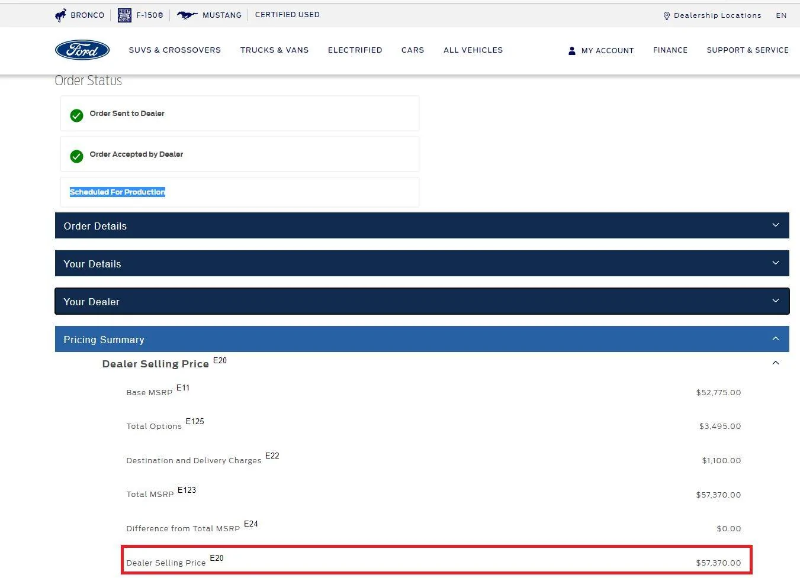Open the Finance menu
Viewport: 800px width, 578px height.
(x=670, y=50)
